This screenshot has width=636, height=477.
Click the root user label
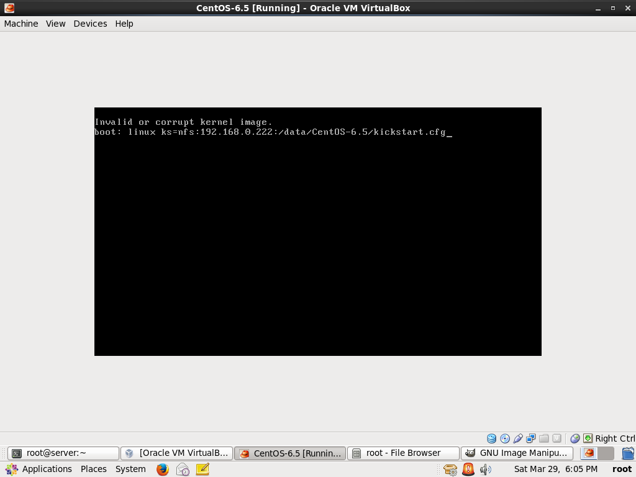[x=622, y=470]
